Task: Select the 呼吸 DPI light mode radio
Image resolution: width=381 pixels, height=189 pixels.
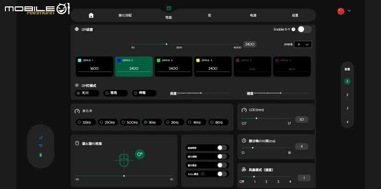Action: click(x=144, y=93)
